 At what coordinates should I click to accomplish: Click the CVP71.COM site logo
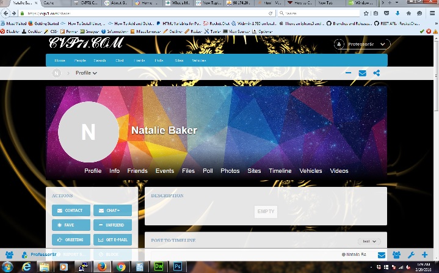pos(86,43)
